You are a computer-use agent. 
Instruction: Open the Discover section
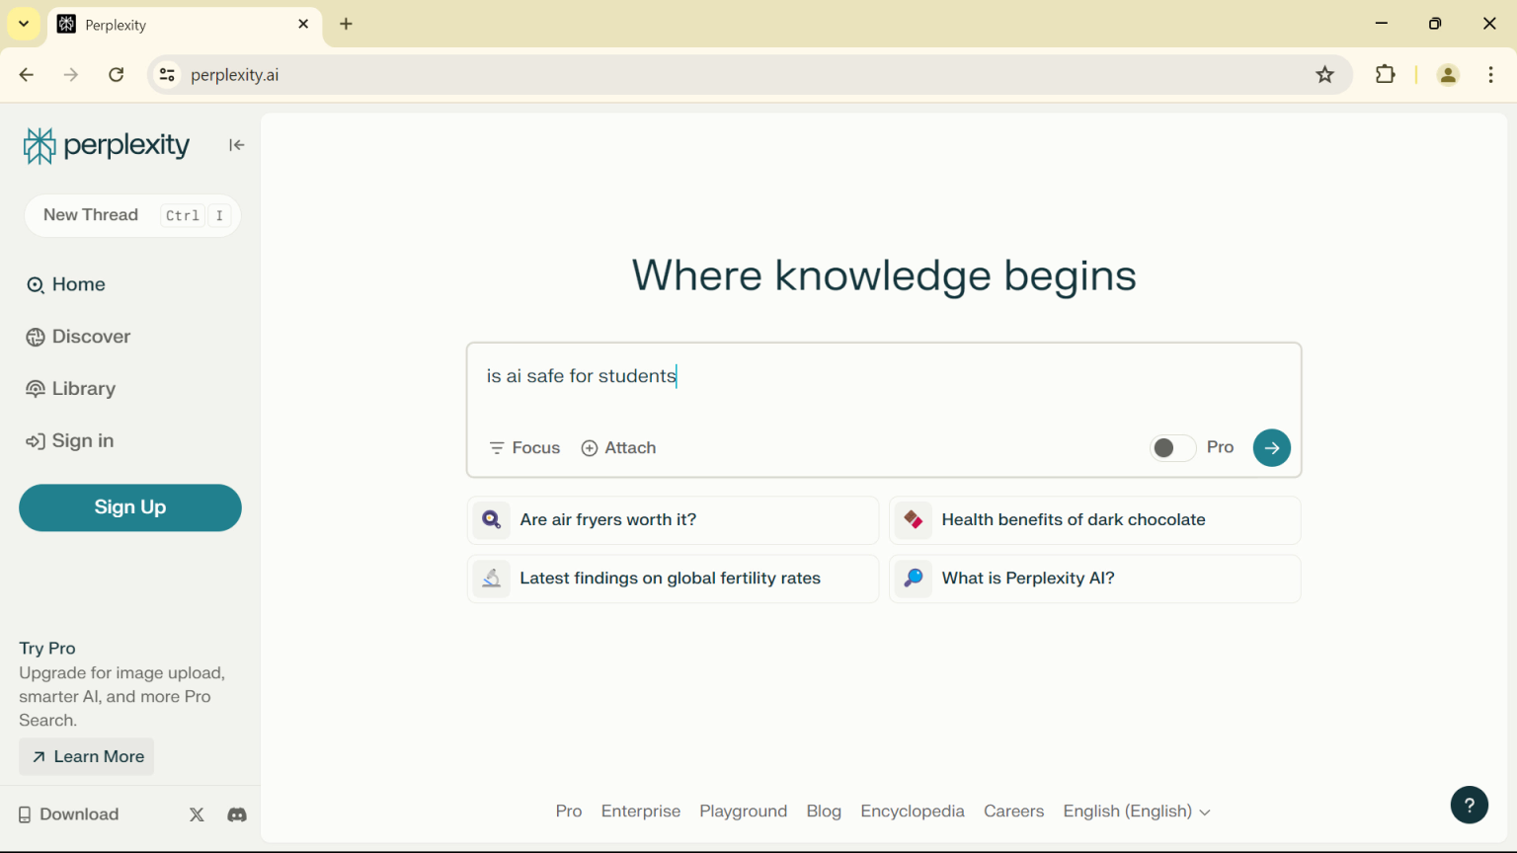(36, 337)
